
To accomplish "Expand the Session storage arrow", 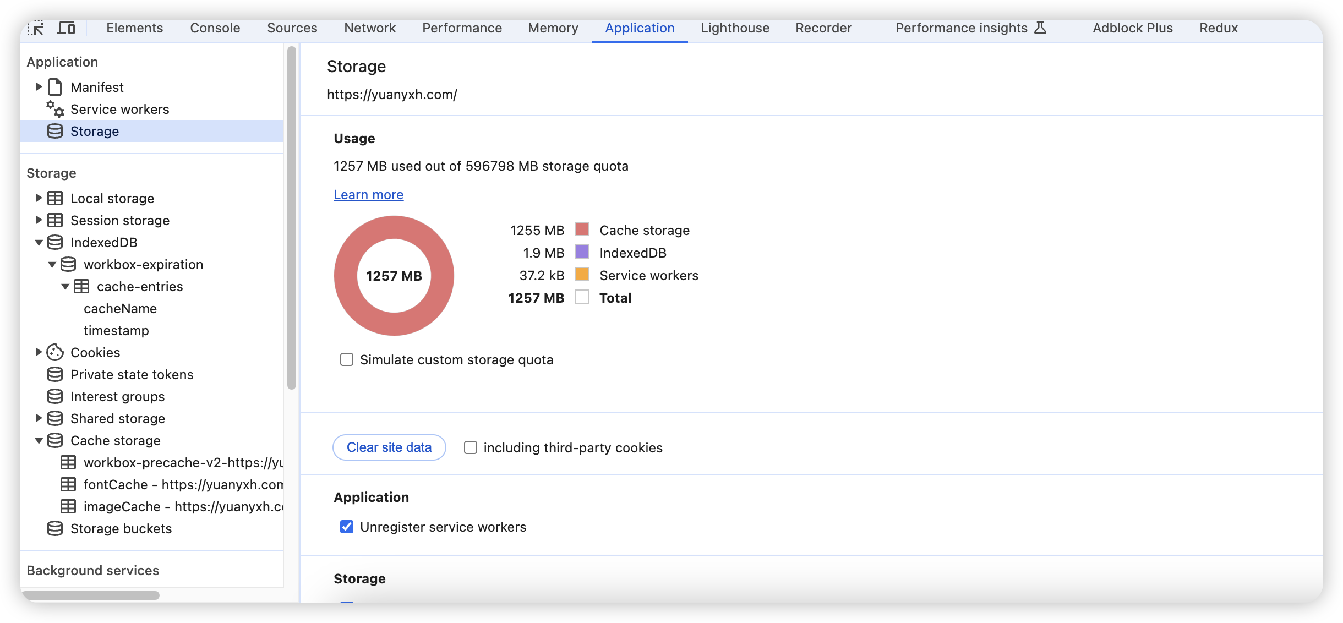I will (39, 220).
